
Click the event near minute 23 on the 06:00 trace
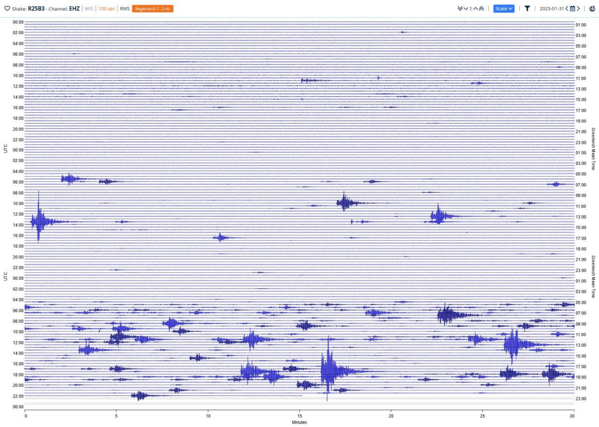(x=447, y=315)
